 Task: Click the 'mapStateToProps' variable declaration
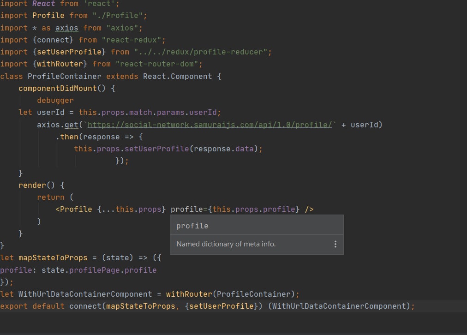click(53, 257)
